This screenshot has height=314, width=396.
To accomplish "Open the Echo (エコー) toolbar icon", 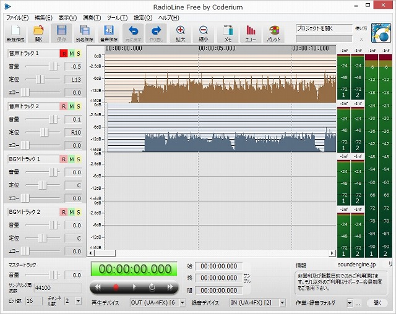I will (x=251, y=33).
